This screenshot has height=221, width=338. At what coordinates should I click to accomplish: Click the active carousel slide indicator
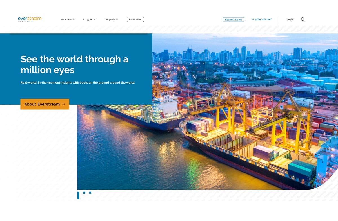tap(78, 195)
